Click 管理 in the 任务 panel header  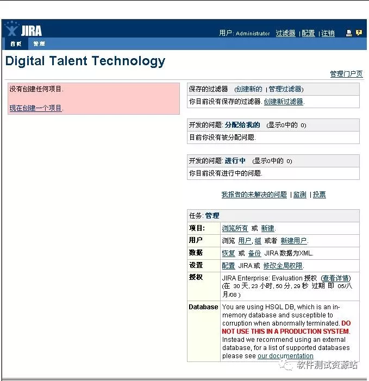(212, 216)
